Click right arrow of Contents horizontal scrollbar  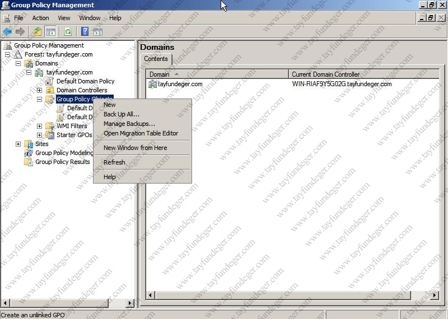[x=435, y=295]
